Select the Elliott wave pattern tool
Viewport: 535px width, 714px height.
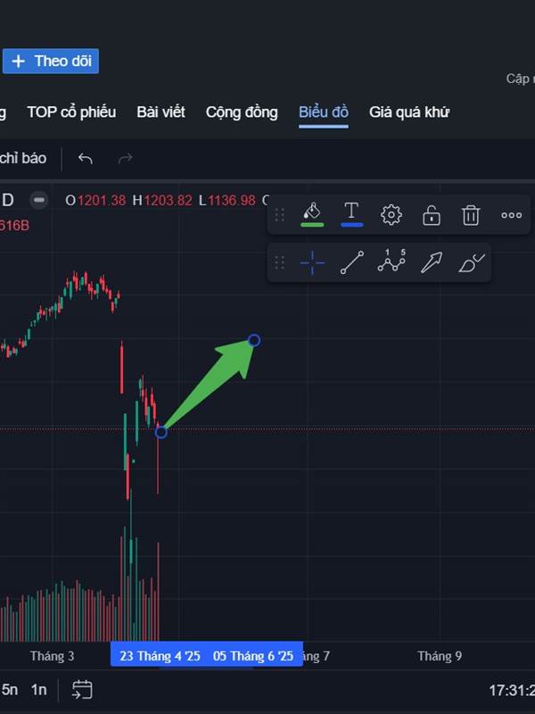click(x=391, y=261)
